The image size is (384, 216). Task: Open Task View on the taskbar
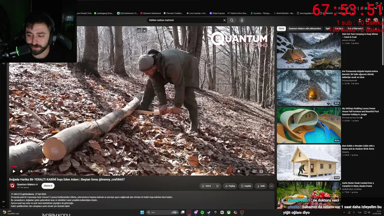(x=182, y=212)
